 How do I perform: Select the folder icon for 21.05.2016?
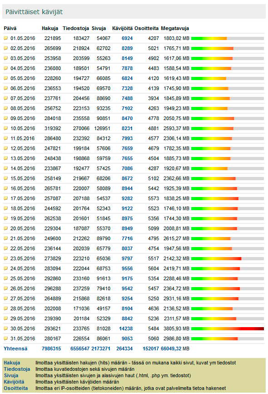(x=6, y=238)
